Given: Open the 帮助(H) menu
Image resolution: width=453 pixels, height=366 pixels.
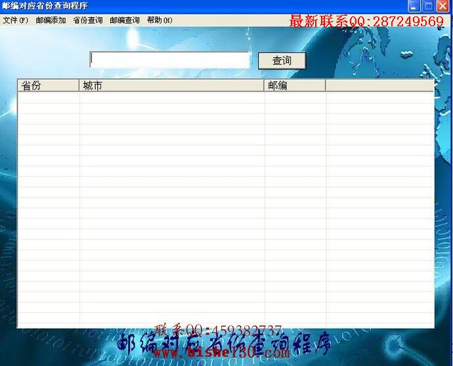Looking at the screenshot, I should 160,20.
